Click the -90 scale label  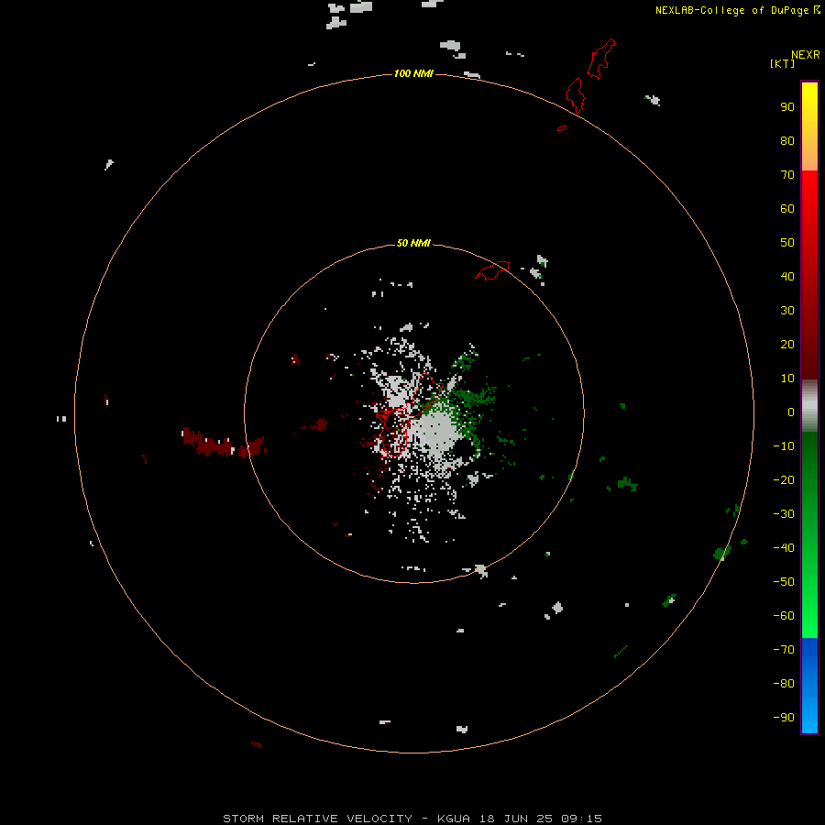click(784, 718)
